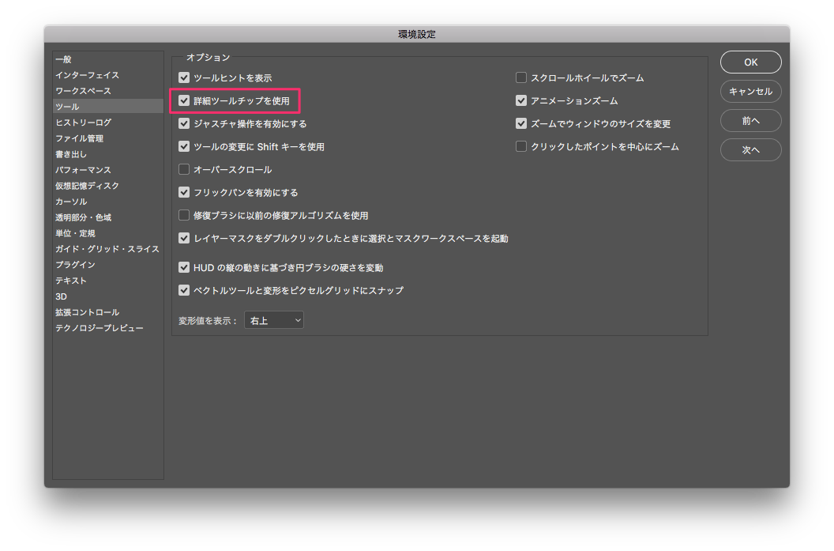This screenshot has width=834, height=551.
Task: Open ヒストリーログ preferences
Action: pyautogui.click(x=108, y=123)
